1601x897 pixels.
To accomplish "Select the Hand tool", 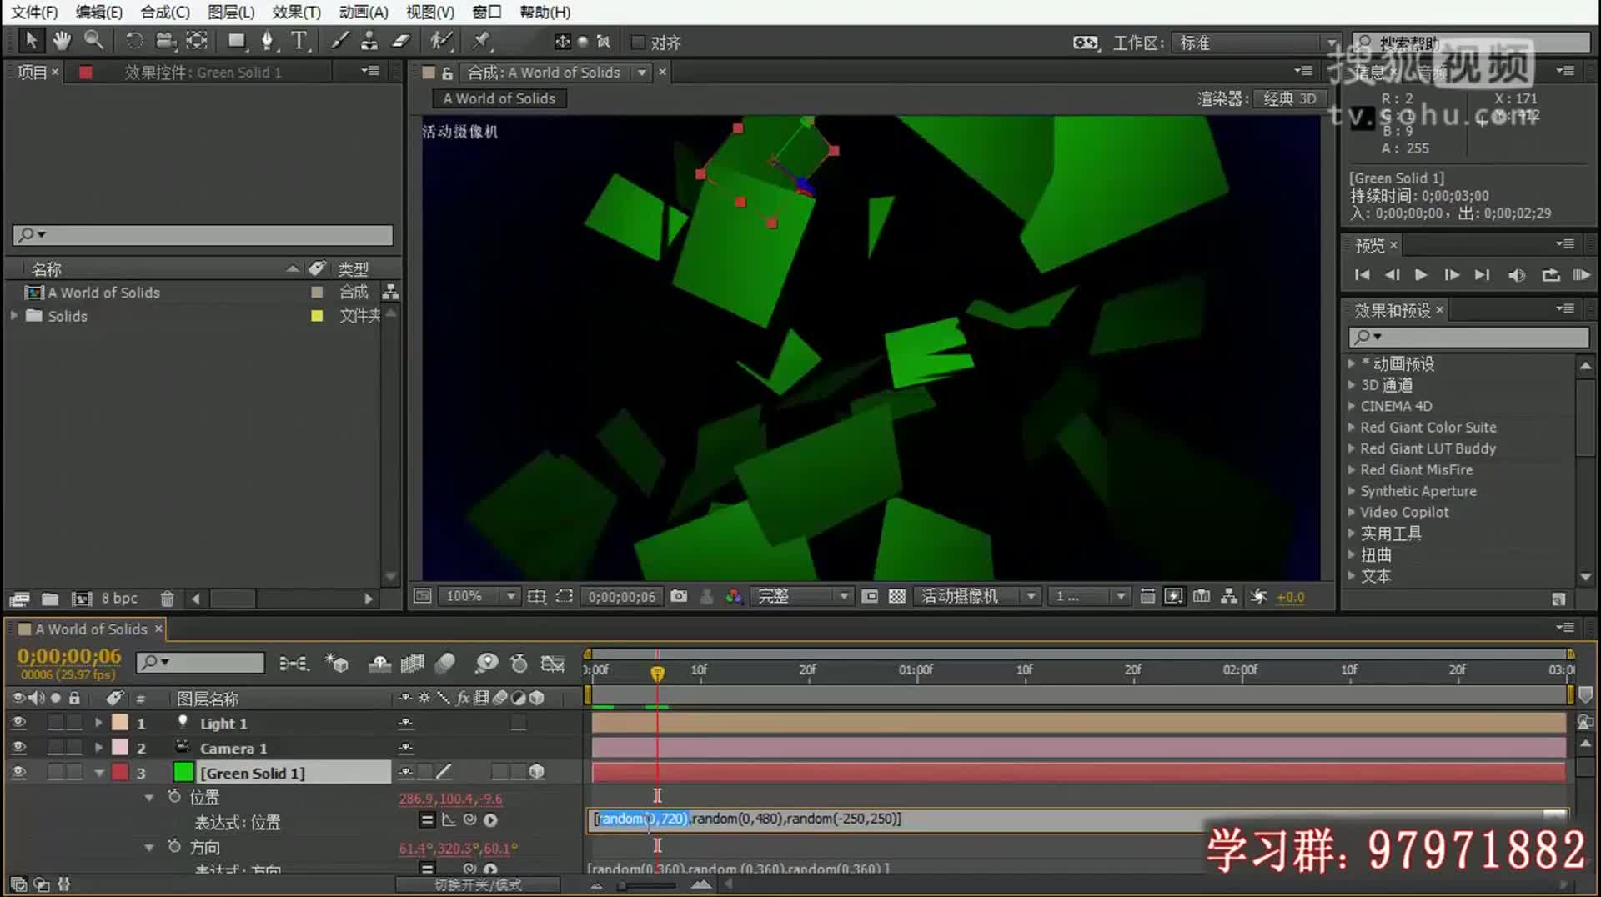I will pyautogui.click(x=62, y=40).
